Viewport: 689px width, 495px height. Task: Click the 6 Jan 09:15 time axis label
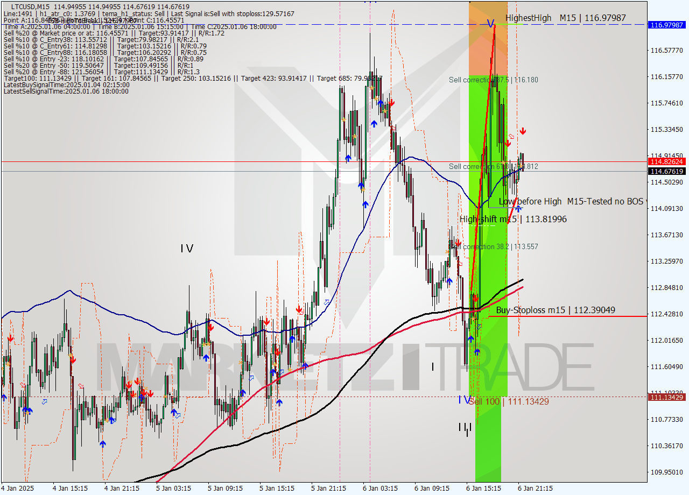click(432, 489)
